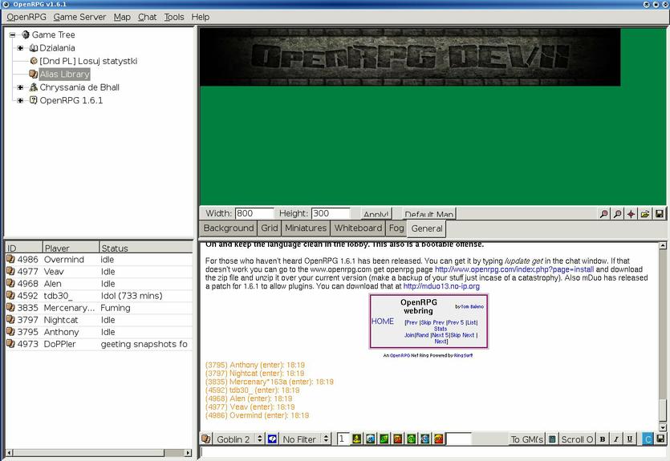Screen dimensions: 670x461
Task: Roll a d6 using the blue die icon
Action: pyautogui.click(x=371, y=439)
